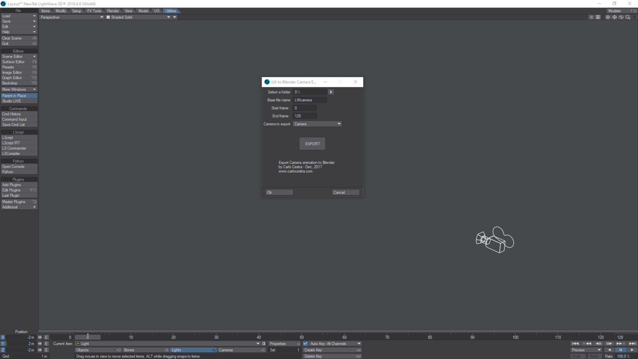Open envelope E button for X
The height and width of the screenshot is (359, 638).
[x=46, y=337]
